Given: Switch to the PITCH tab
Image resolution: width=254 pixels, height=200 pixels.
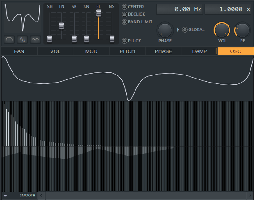Looking at the screenshot, I should point(127,51).
